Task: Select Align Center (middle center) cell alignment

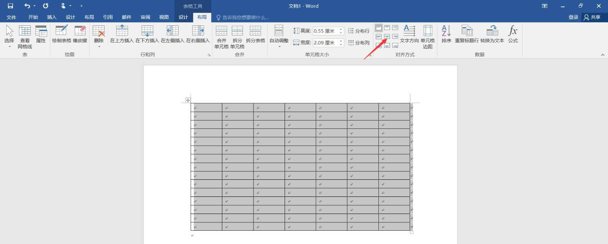Action: (387, 36)
